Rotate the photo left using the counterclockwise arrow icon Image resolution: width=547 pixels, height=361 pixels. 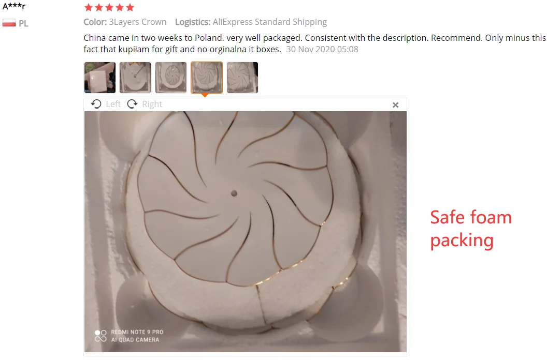pyautogui.click(x=96, y=104)
